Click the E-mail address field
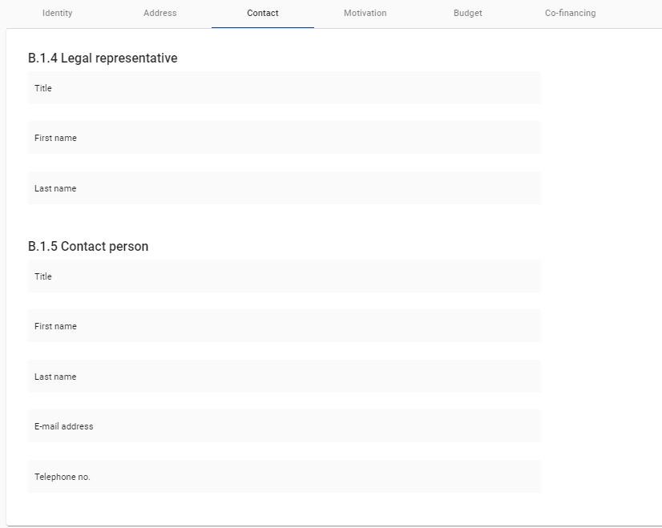Screen dimensions: 662x528 click(284, 426)
